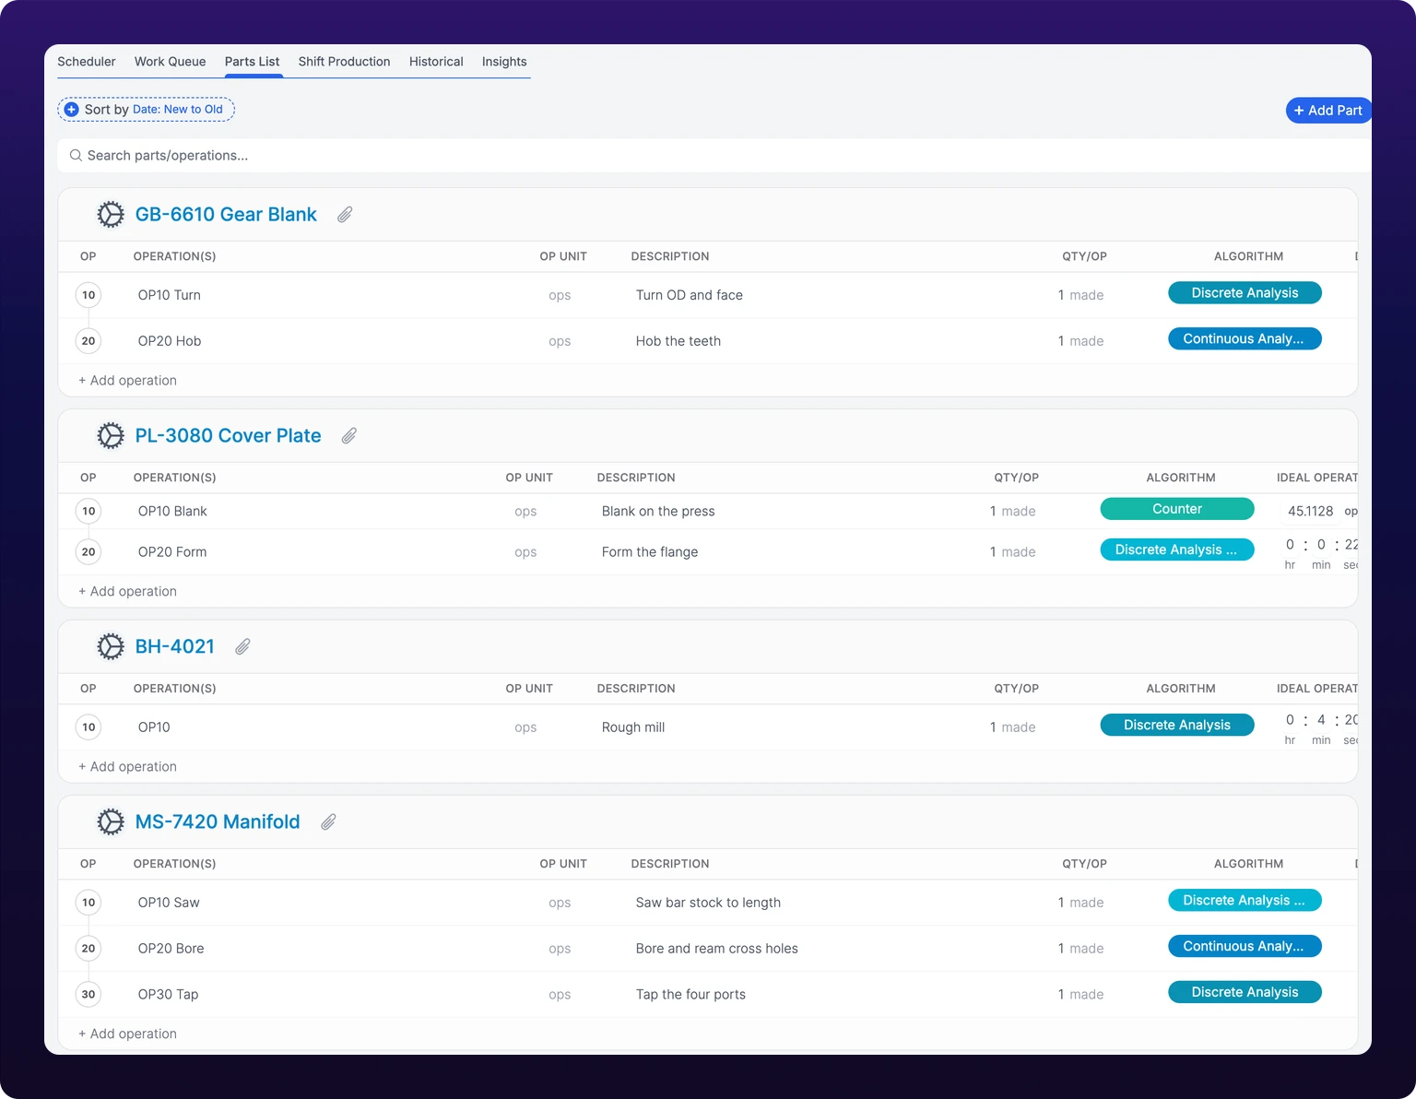1416x1099 pixels.
Task: Open the paperclip attachment next to BH-4021
Action: pos(242,647)
